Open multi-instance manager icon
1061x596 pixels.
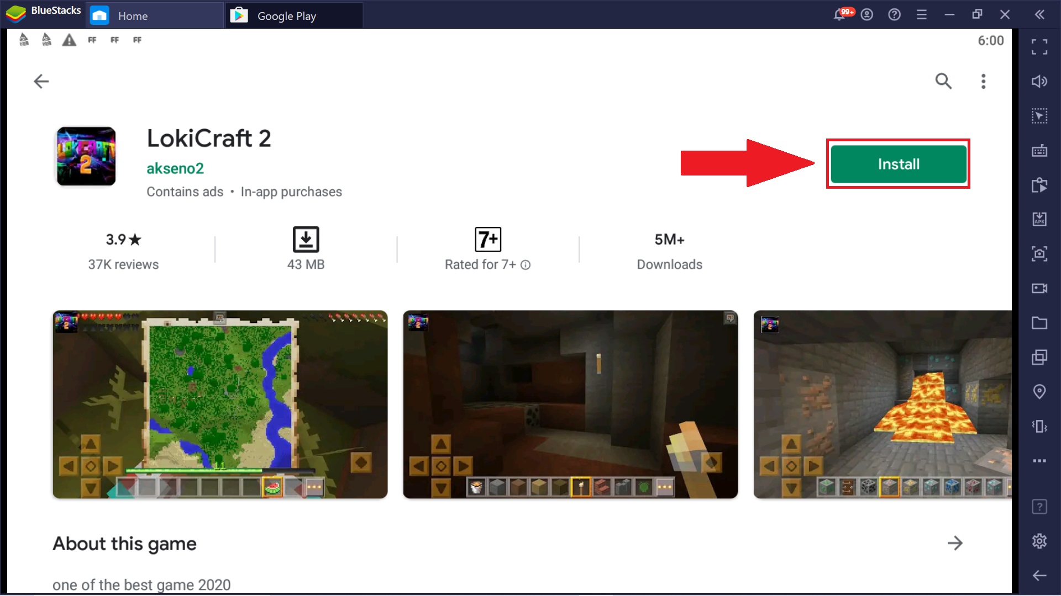(x=1039, y=357)
